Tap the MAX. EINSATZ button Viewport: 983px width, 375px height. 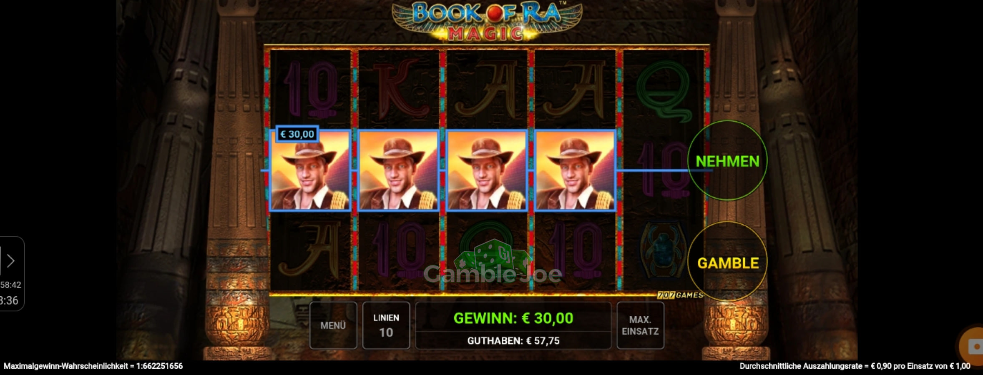[640, 325]
